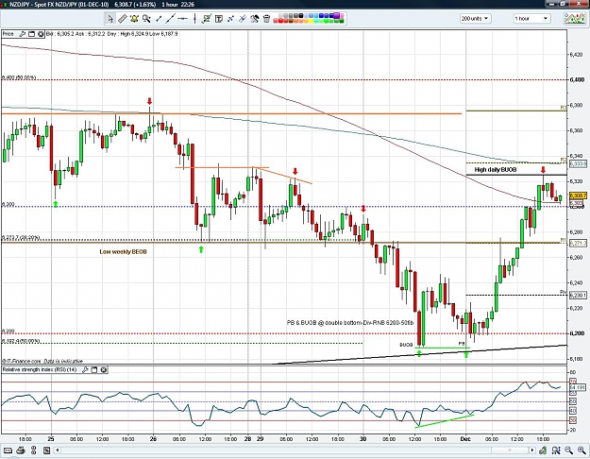Zoom out using bottom magnifier minus icon

pyautogui.click(x=568, y=450)
